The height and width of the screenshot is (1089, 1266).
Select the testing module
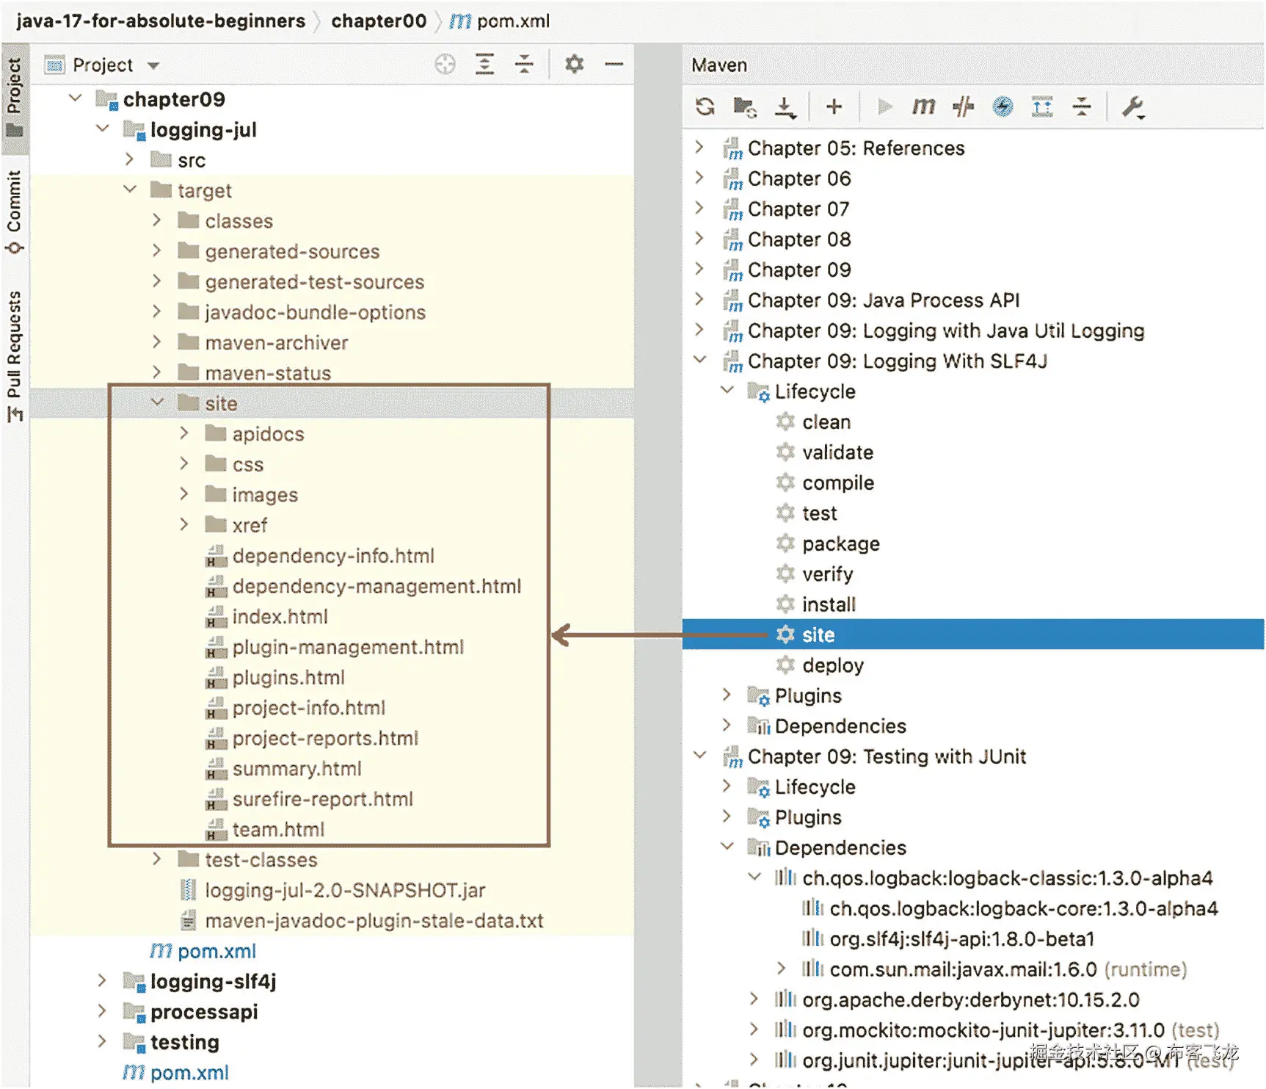click(x=184, y=1043)
